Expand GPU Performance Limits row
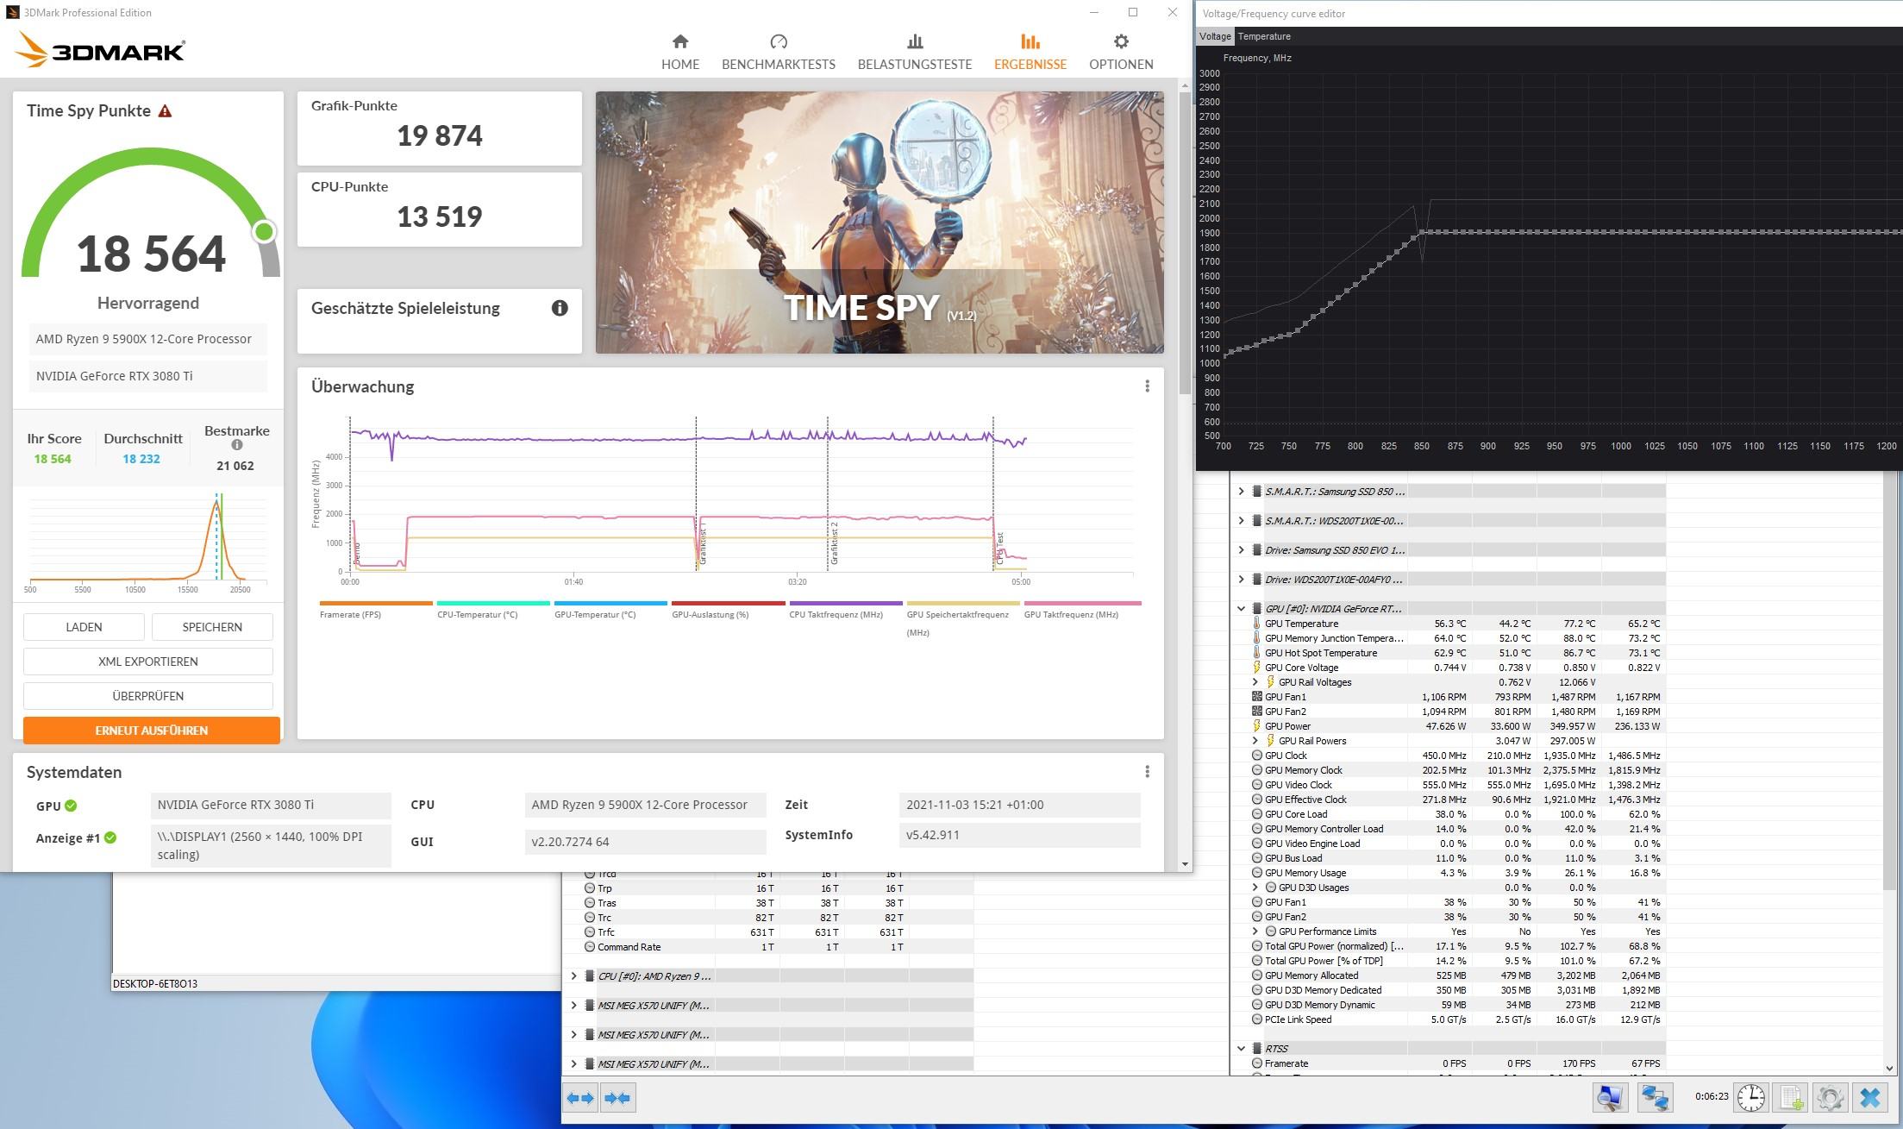The width and height of the screenshot is (1903, 1129). (x=1255, y=931)
